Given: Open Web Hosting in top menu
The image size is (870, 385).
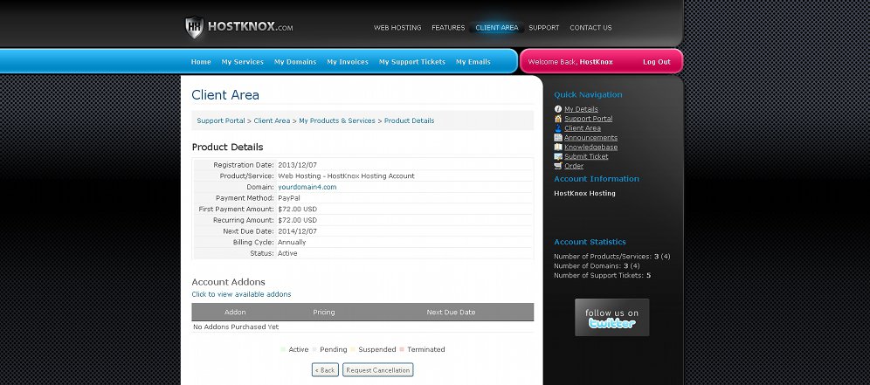Looking at the screenshot, I should tap(397, 28).
